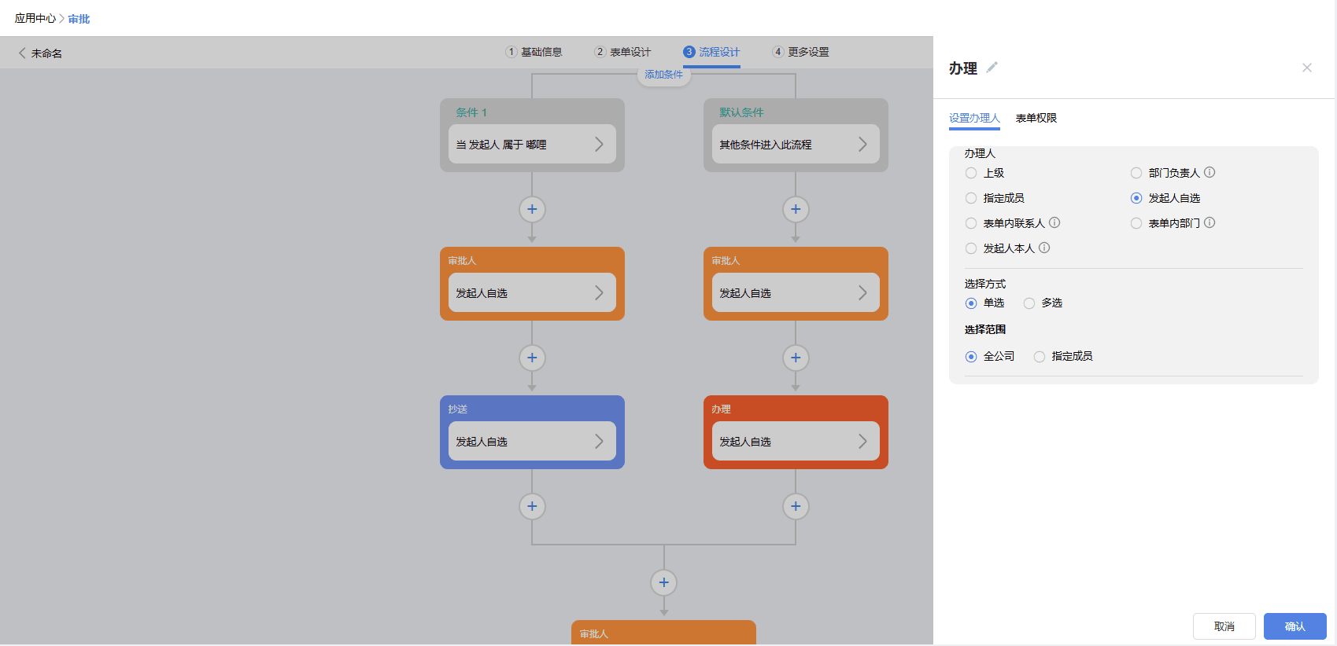Go to step 3 流程设计
1337x646 pixels.
[x=711, y=52]
